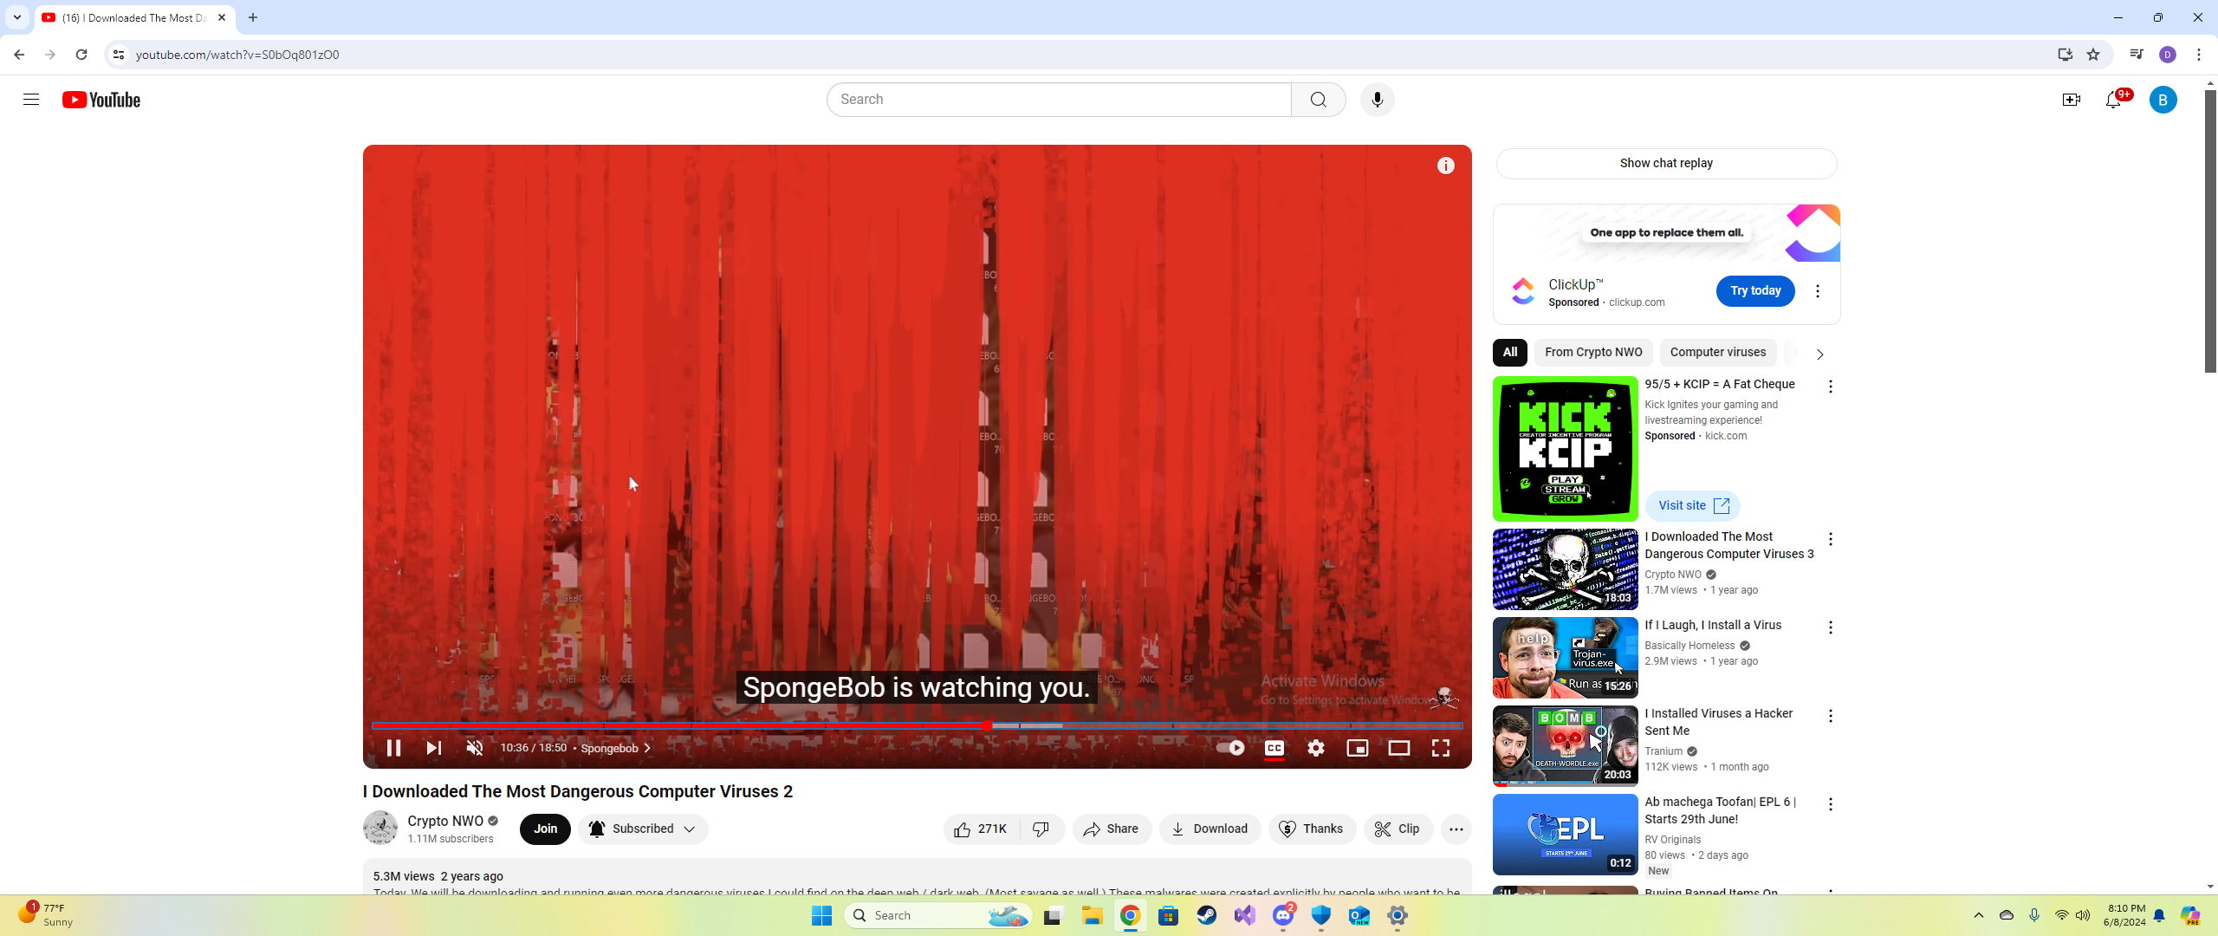2218x936 pixels.
Task: Select the Computer viruses filter chip
Action: [x=1717, y=353]
